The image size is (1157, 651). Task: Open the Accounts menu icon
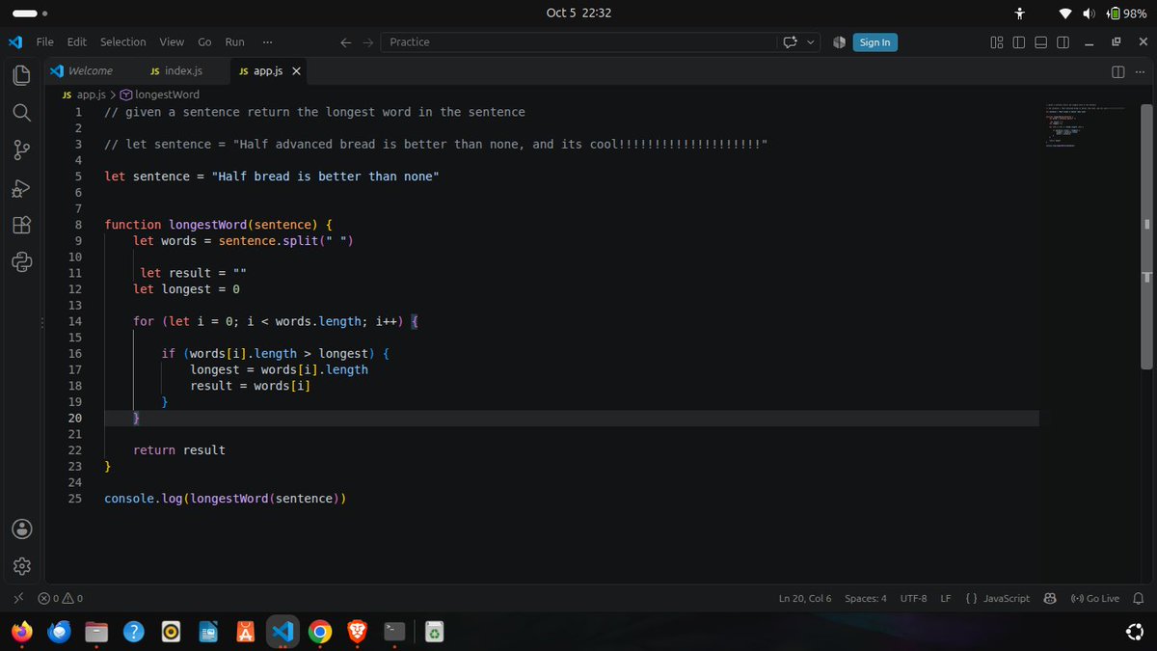[21, 529]
